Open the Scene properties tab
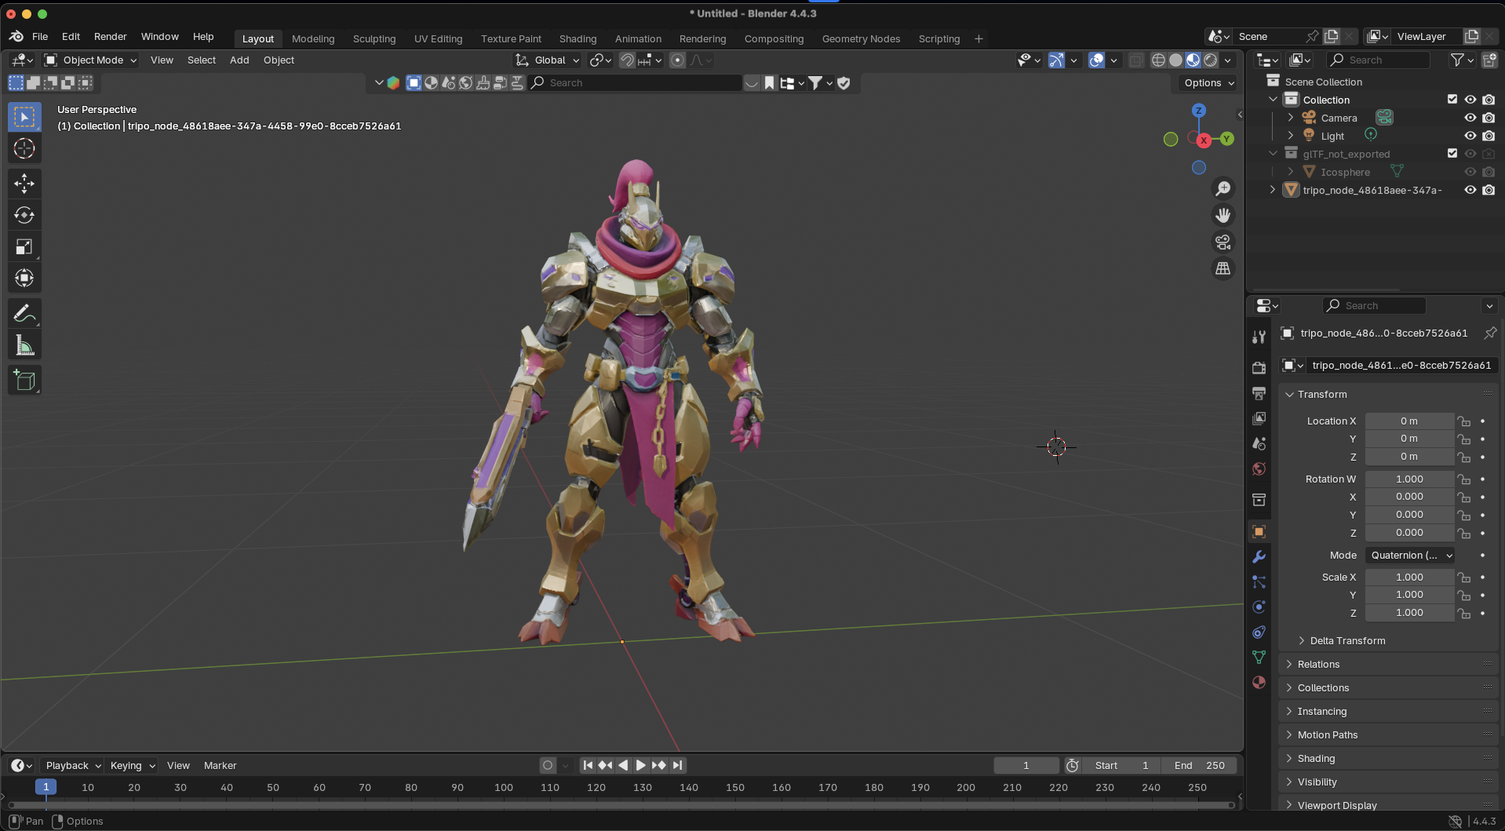 [x=1259, y=443]
